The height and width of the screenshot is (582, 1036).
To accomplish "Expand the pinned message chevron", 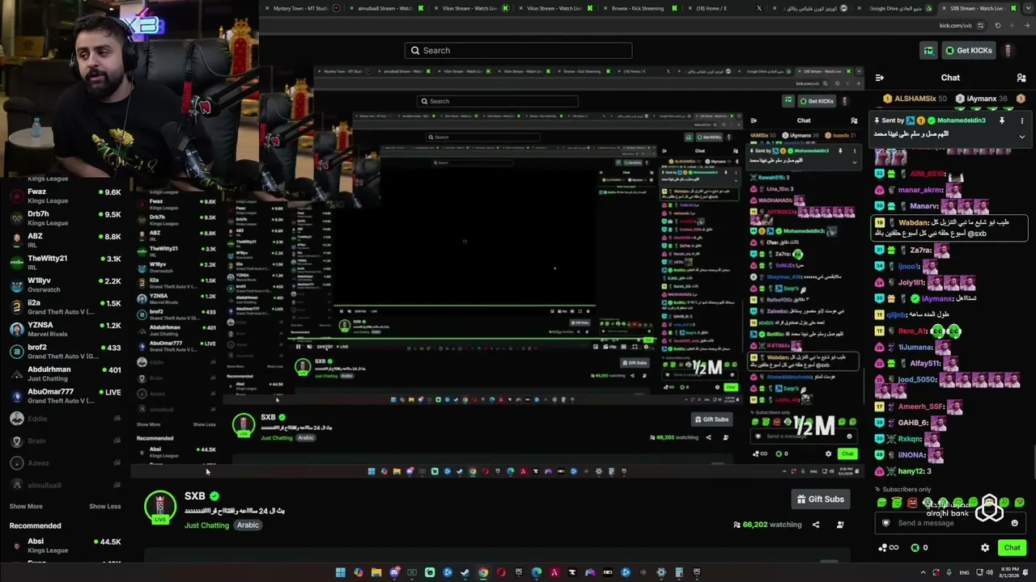I will click(x=1021, y=137).
